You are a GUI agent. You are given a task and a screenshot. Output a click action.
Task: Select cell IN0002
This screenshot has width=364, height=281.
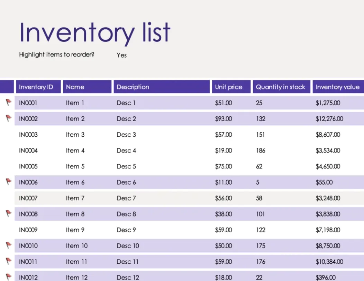point(28,119)
